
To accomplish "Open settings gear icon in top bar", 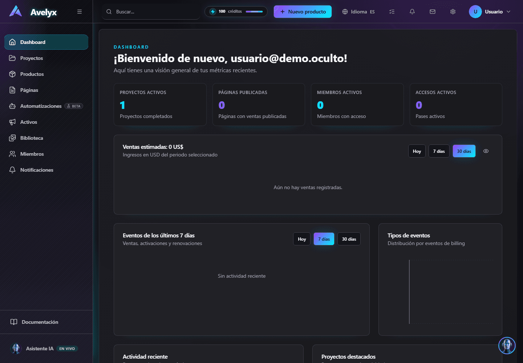I will coord(453,12).
